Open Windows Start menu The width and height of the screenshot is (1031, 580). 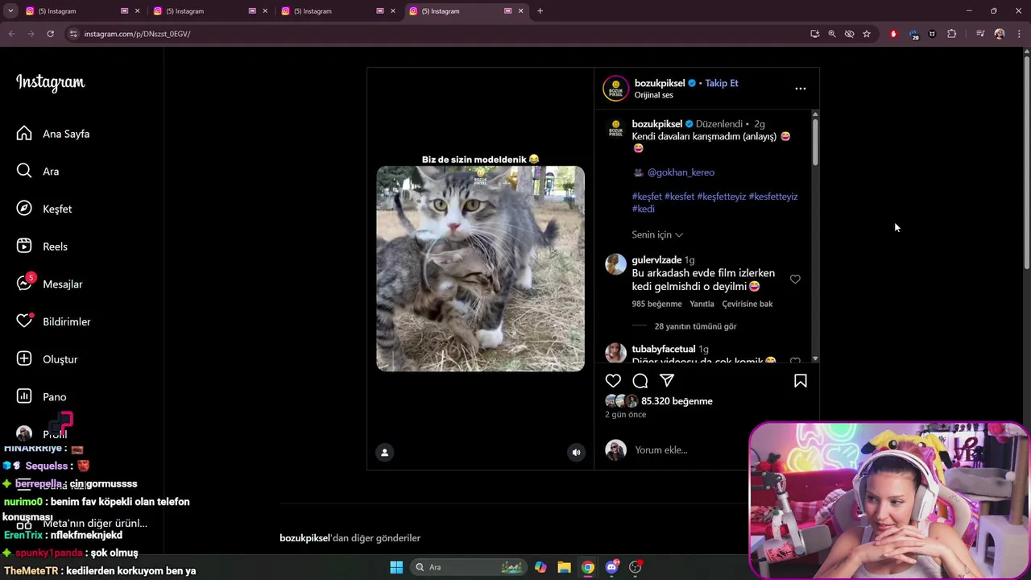tap(396, 567)
